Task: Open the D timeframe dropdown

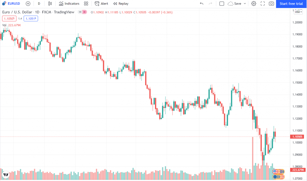Action: (x=39, y=4)
